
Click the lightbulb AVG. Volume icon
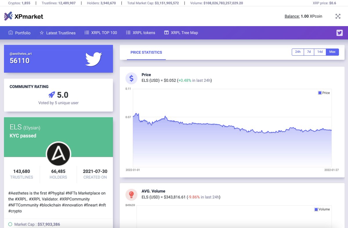[131, 194]
